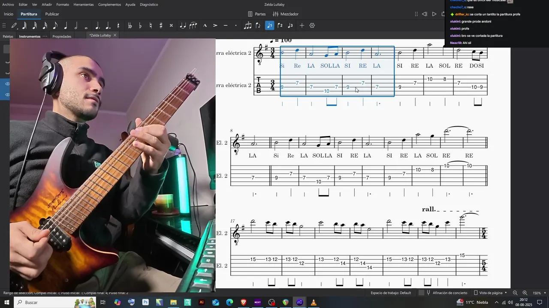Apply double sharp accidental
This screenshot has width=549, height=308.
171,26
